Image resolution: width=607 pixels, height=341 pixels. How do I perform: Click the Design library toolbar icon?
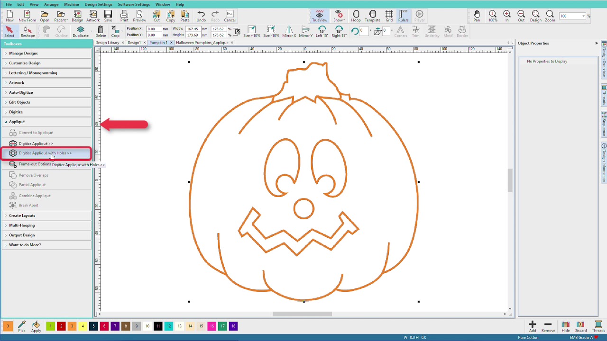[77, 16]
